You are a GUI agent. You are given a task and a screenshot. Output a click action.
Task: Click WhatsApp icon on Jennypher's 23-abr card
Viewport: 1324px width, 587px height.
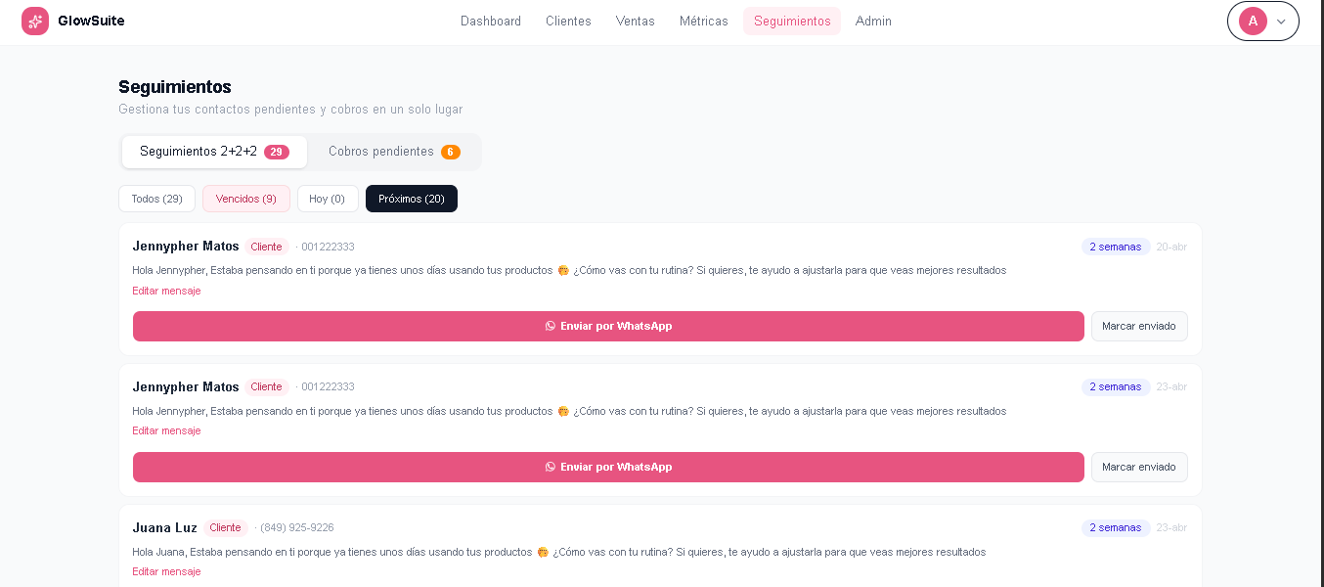pyautogui.click(x=551, y=467)
